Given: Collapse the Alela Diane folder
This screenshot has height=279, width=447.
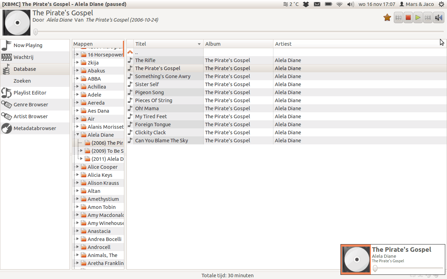Looking at the screenshot, I should point(78,135).
